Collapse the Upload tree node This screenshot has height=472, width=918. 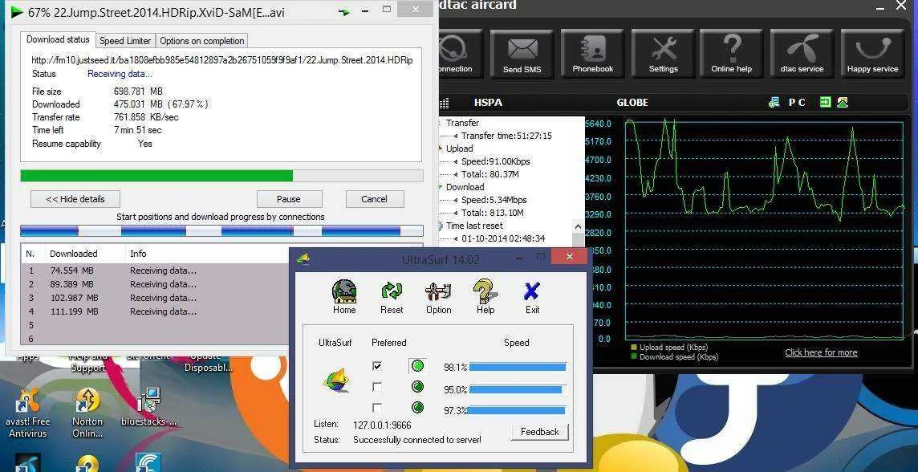click(x=441, y=149)
